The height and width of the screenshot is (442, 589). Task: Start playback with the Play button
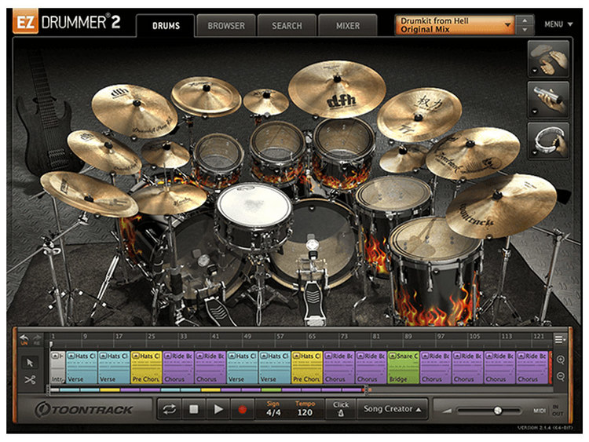click(x=218, y=409)
